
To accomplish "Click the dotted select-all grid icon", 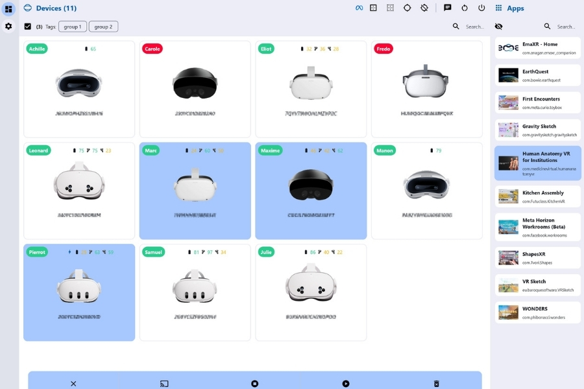I will (x=390, y=8).
